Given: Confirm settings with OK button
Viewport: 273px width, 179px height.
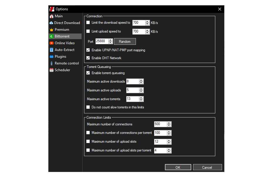Looking at the screenshot, I should (178, 167).
